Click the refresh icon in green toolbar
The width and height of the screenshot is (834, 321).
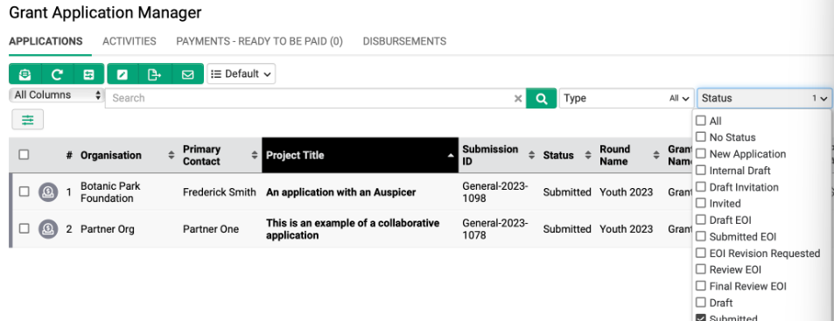point(56,73)
